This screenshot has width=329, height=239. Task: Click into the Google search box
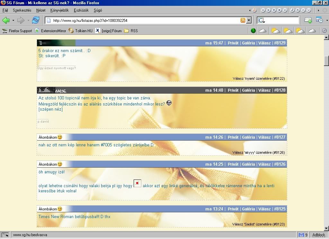tap(282, 20)
